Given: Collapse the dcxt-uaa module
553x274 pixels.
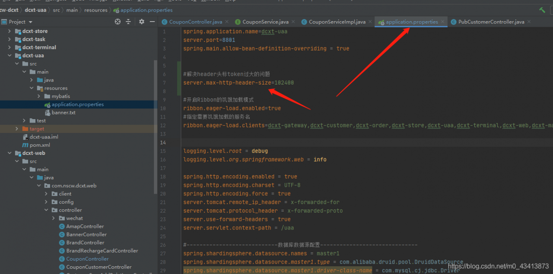Looking at the screenshot, I should pyautogui.click(x=10, y=55).
